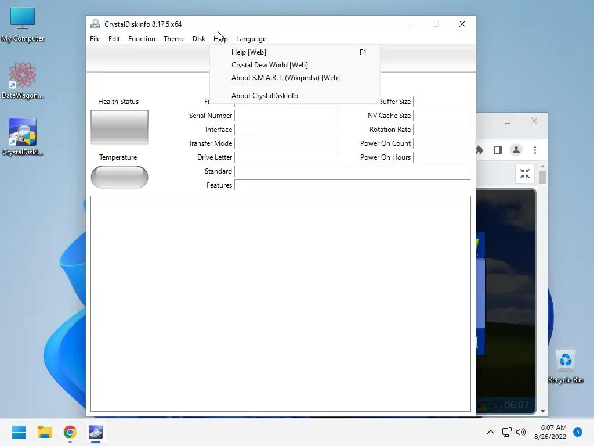Viewport: 594px width, 446px height.
Task: Select About CrystalDiskInfo entry
Action: click(295, 96)
